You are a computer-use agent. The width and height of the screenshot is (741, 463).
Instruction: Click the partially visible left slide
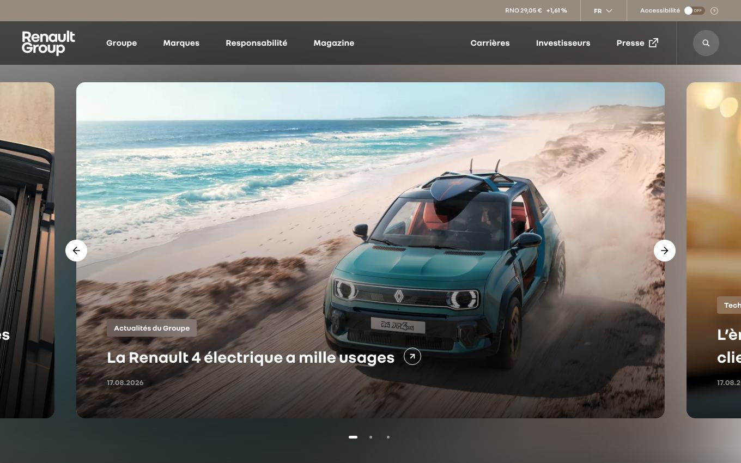[27, 251]
